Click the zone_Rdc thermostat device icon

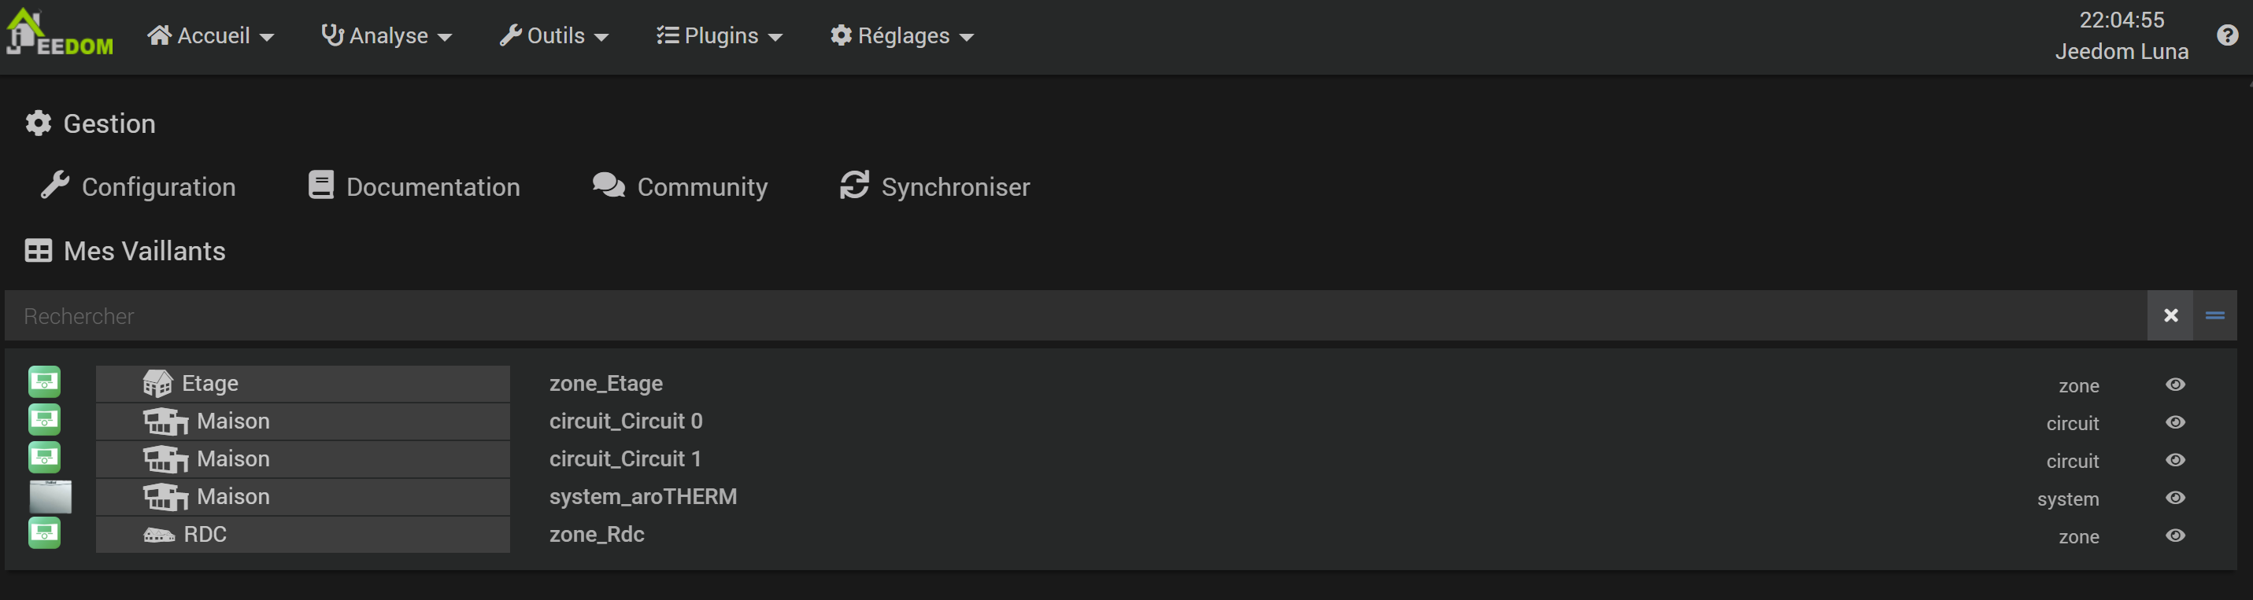click(45, 532)
